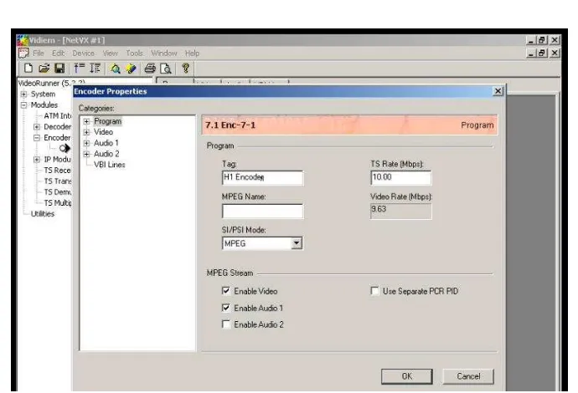The height and width of the screenshot is (393, 578).
Task: Open the Edit menu
Action: pyautogui.click(x=59, y=54)
